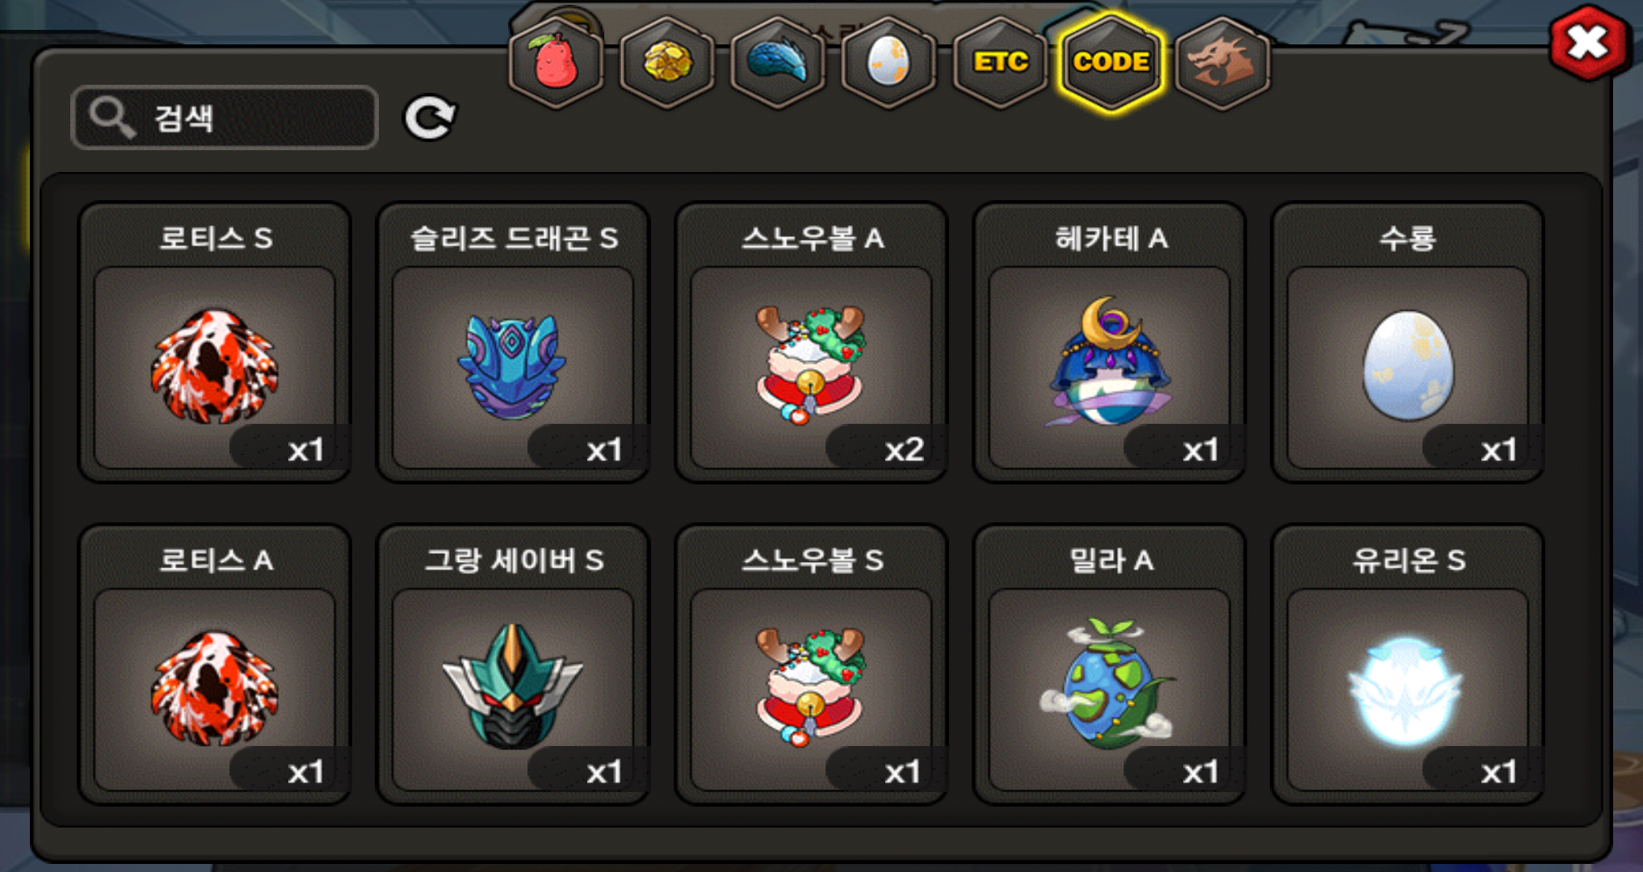
Task: Click the 검색 search input field
Action: (225, 118)
